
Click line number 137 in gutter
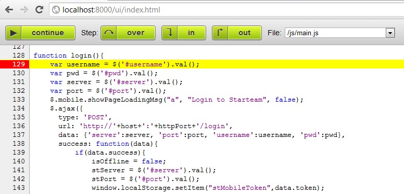[x=19, y=135]
